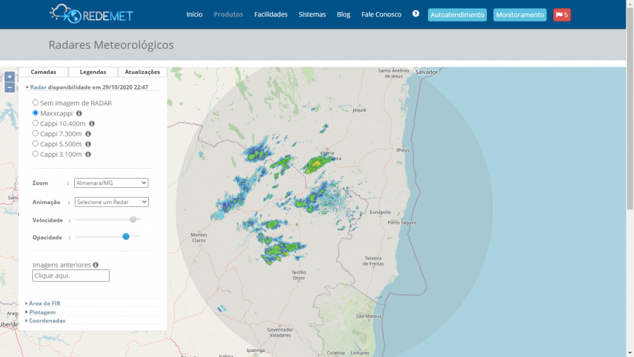The image size is (634, 357).
Task: Open the Animação radar dropdown
Action: click(111, 202)
